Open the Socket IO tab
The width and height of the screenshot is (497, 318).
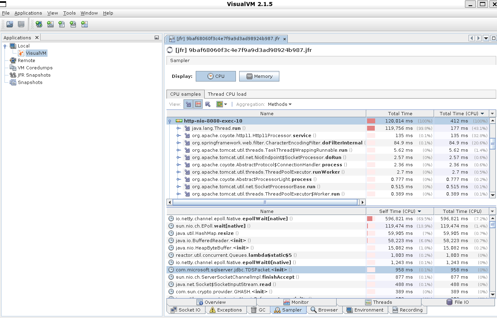tap(186, 310)
